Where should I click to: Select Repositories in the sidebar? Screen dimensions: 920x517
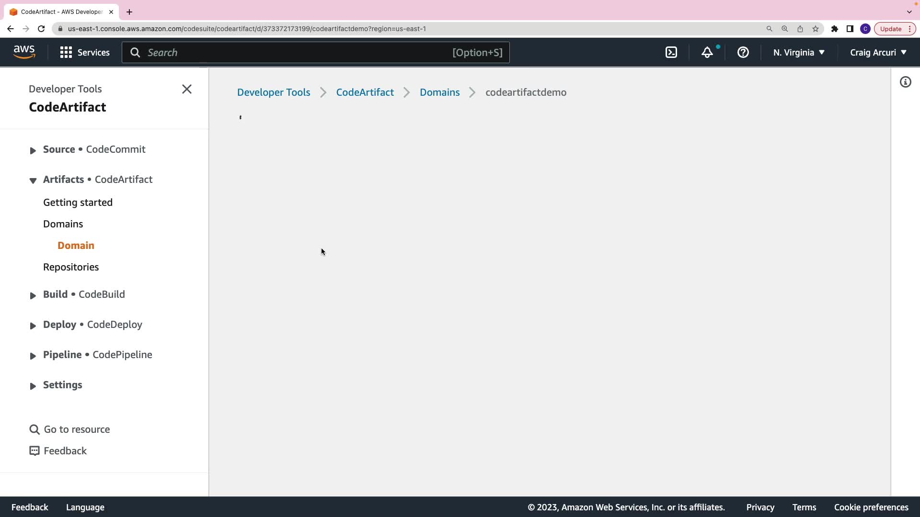pos(71,267)
